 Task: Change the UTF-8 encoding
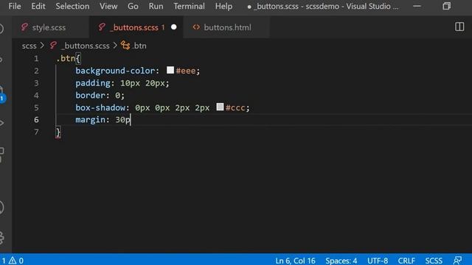(x=378, y=261)
